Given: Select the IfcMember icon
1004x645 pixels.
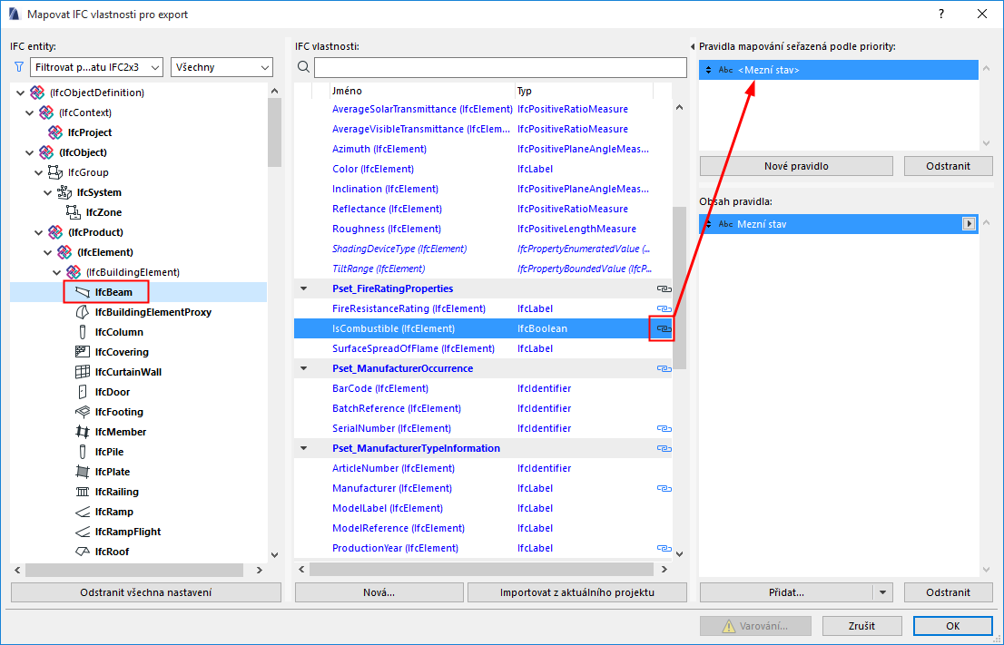Looking at the screenshot, I should 82,432.
